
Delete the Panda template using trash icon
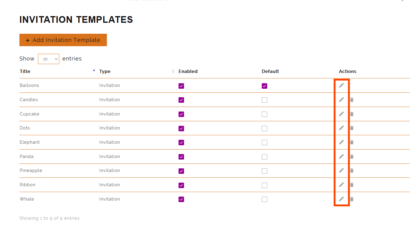(x=352, y=156)
